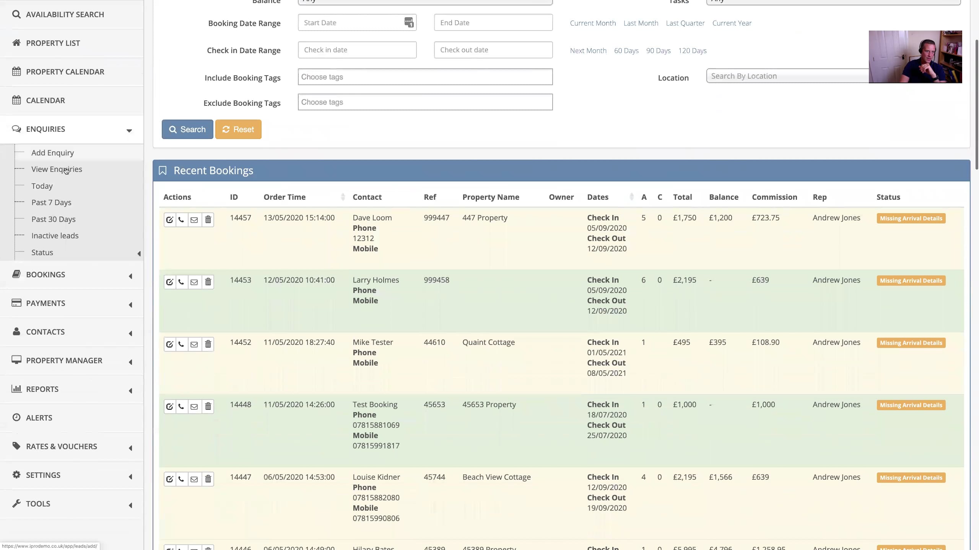Open the calendar picker in Start Date field
The width and height of the screenshot is (979, 550).
[408, 22]
